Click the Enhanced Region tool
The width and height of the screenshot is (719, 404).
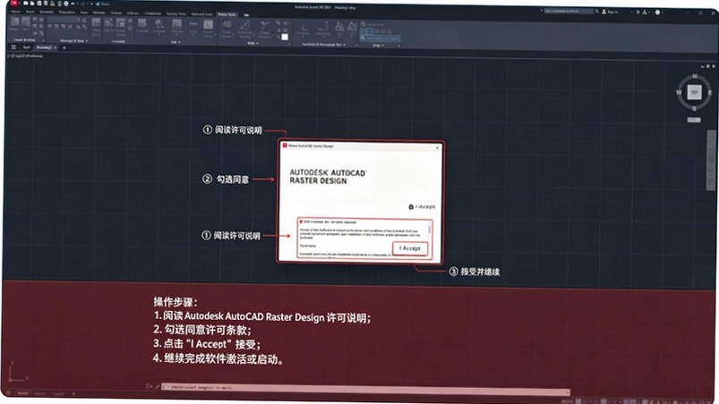pos(244,29)
